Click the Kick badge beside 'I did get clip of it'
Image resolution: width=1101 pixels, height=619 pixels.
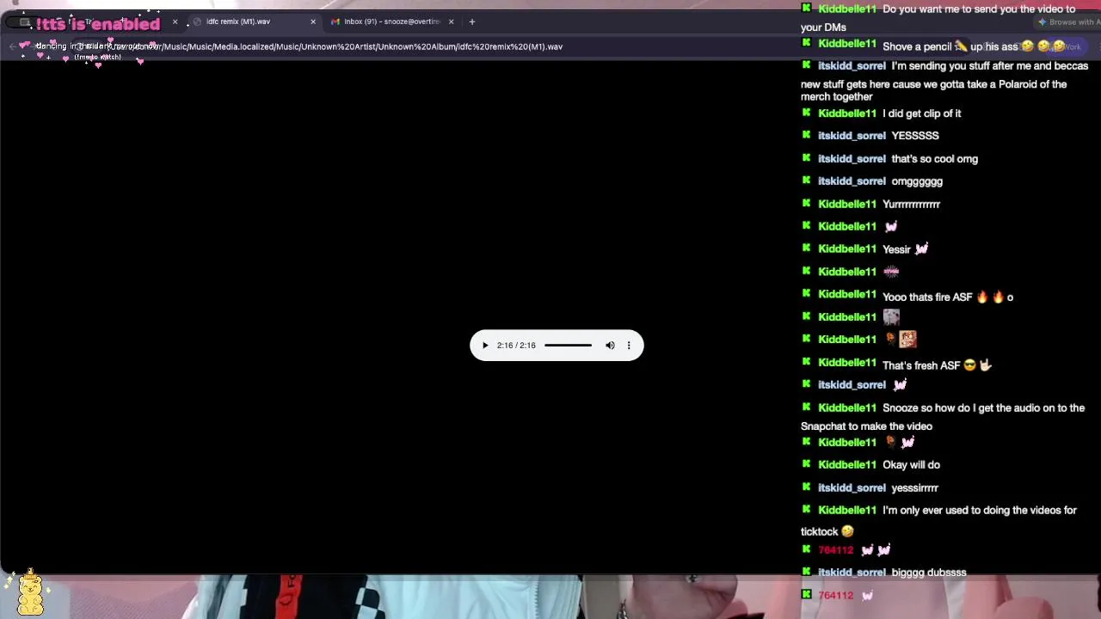(x=806, y=113)
